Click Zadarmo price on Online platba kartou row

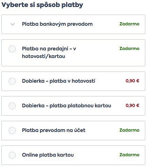point(129,155)
